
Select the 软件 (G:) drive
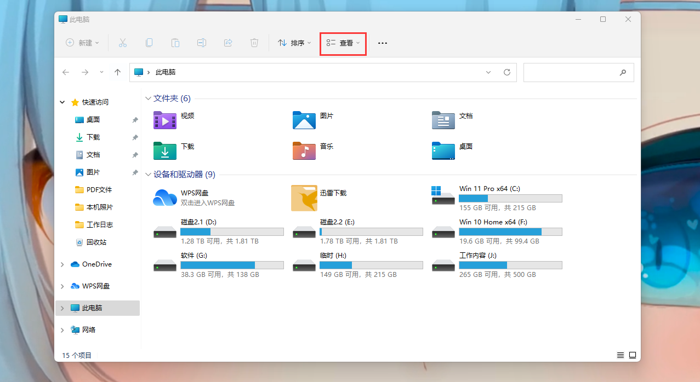tap(218, 264)
